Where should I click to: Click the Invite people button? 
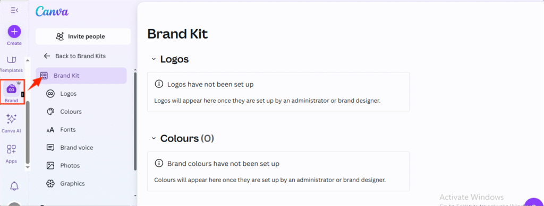83,37
